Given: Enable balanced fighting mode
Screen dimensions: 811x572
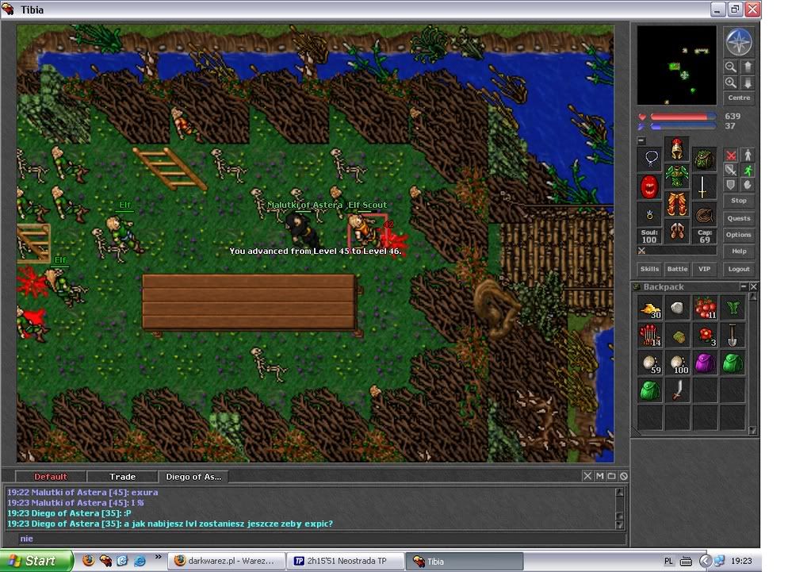Looking at the screenshot, I should [730, 170].
